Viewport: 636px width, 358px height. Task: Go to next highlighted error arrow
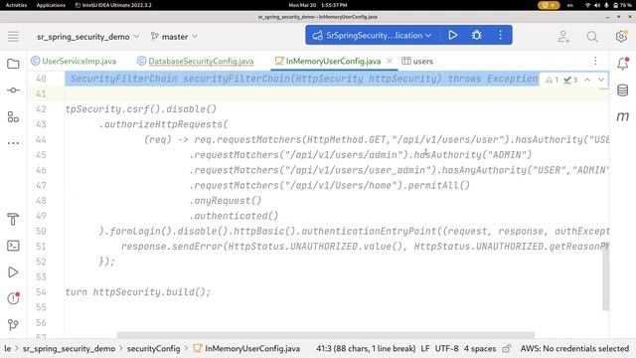[x=600, y=80]
